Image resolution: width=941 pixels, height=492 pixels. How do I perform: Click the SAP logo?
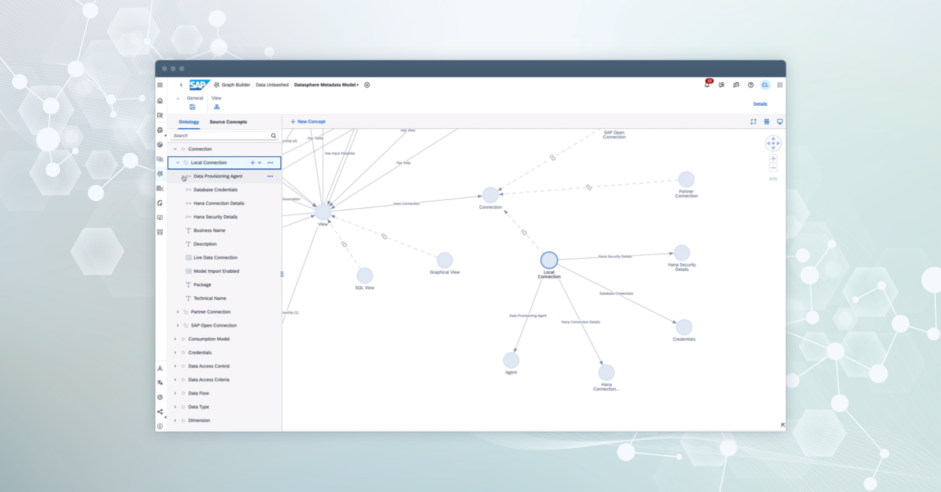[x=199, y=85]
